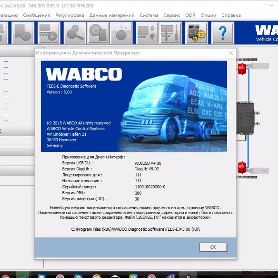Click the trailer with up/down arrows icon

click(147, 33)
